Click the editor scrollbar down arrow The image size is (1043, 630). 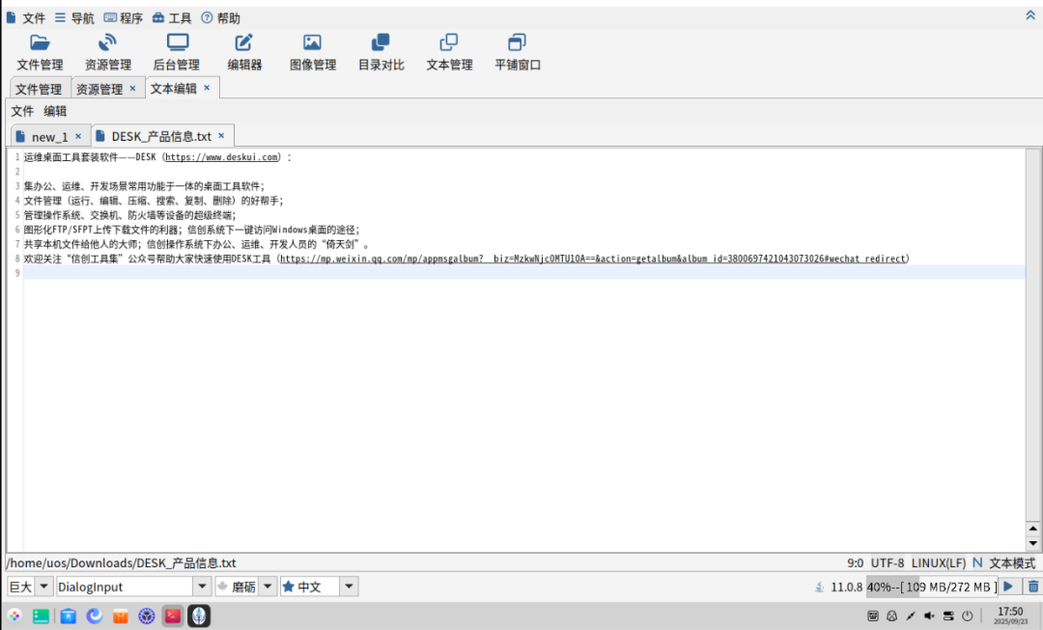tap(1033, 543)
